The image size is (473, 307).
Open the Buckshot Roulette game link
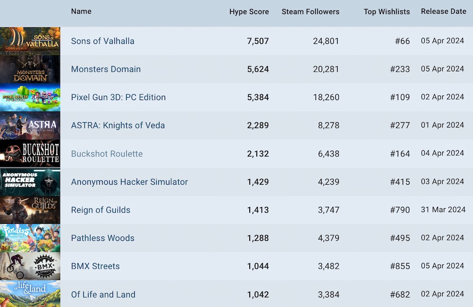[107, 153]
